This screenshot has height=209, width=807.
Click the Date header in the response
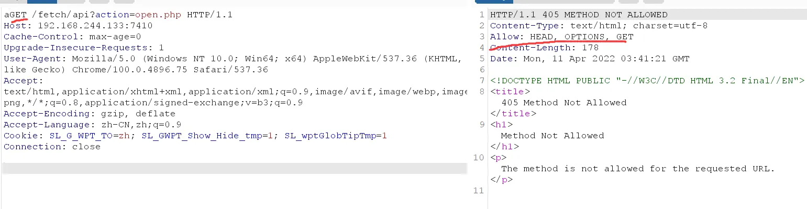point(590,59)
